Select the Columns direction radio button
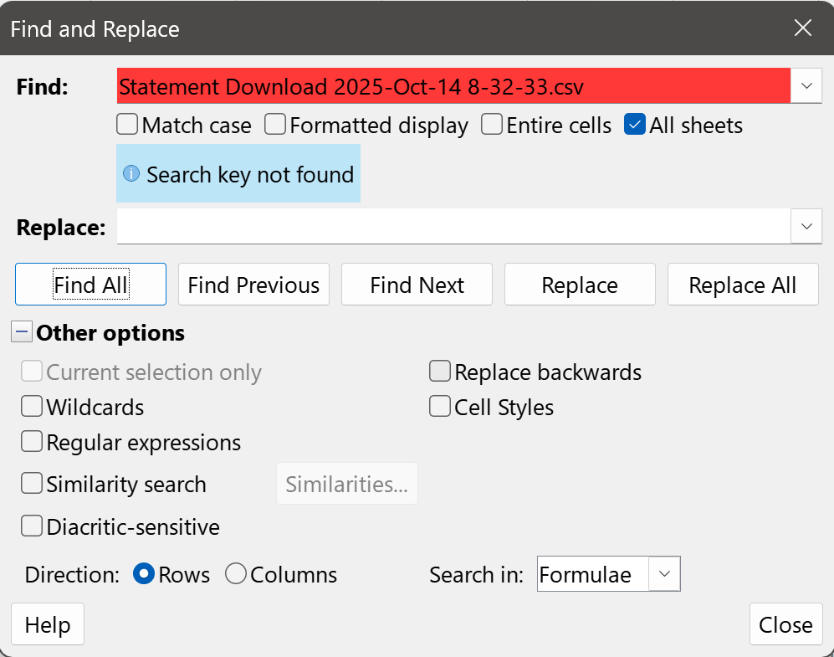Screen dimensions: 834x657 (x=236, y=574)
